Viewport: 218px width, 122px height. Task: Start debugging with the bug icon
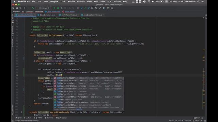pos(58,8)
